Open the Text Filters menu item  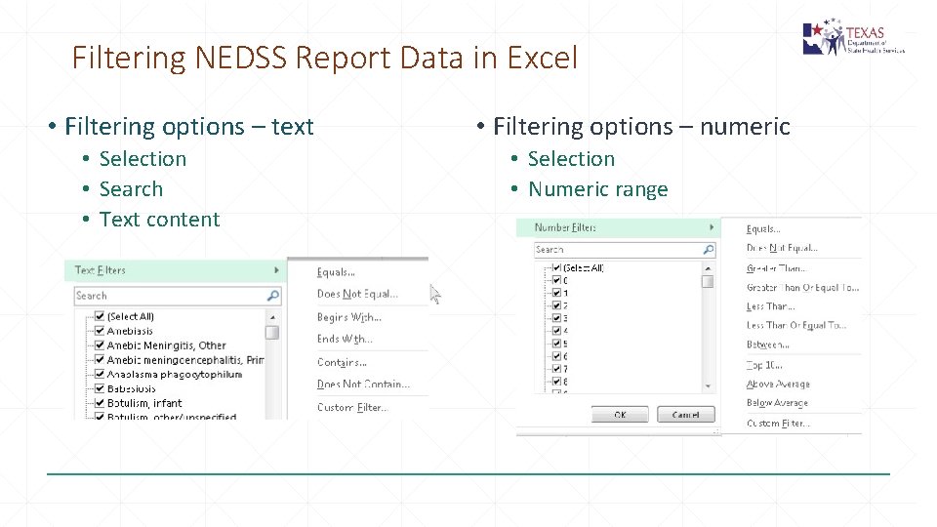pos(175,270)
